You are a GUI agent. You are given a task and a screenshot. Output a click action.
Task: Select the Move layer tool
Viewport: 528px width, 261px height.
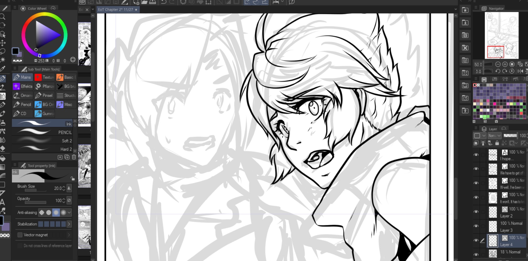click(x=3, y=43)
